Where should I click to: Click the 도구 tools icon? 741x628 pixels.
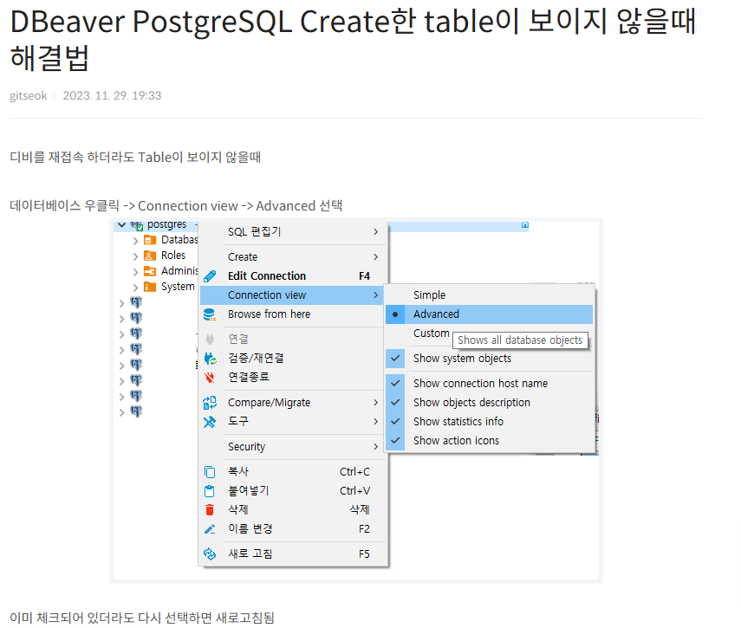210,422
